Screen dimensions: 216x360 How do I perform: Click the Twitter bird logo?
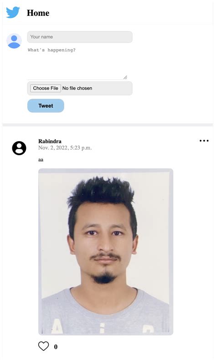click(x=13, y=12)
